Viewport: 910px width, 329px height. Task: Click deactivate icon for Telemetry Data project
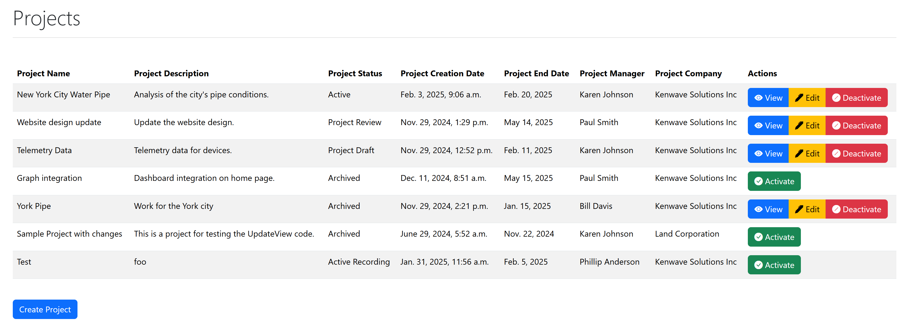point(836,154)
